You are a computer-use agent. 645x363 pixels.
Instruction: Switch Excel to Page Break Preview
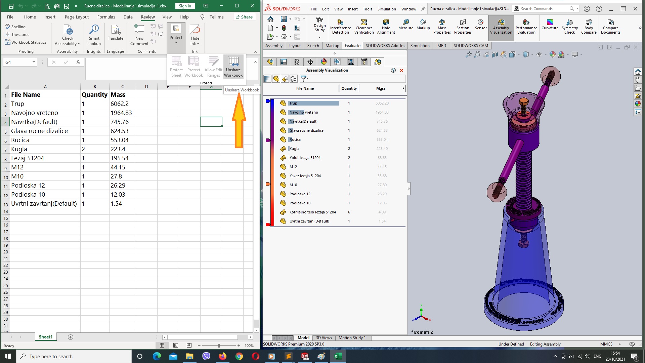189,346
